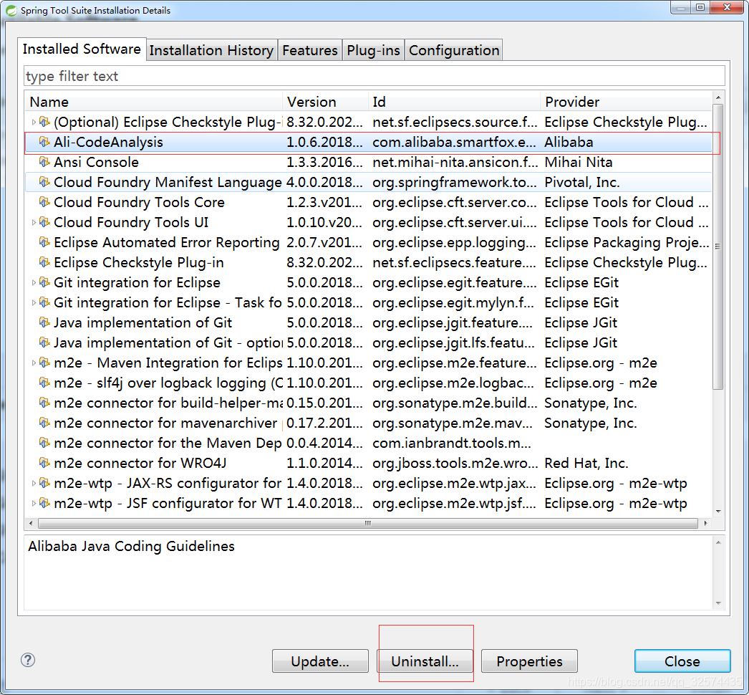Screen dimensions: 749x695
Task: Open the Plug-ins tab
Action: point(373,50)
